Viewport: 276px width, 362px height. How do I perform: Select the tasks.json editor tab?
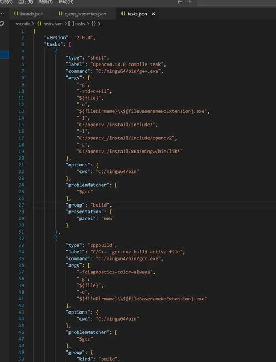(x=137, y=14)
